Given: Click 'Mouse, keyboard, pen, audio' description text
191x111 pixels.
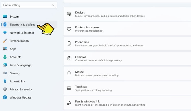Looking at the screenshot, I should (x=110, y=16).
